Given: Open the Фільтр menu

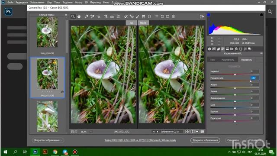Looking at the screenshot, I should pos(78,3).
